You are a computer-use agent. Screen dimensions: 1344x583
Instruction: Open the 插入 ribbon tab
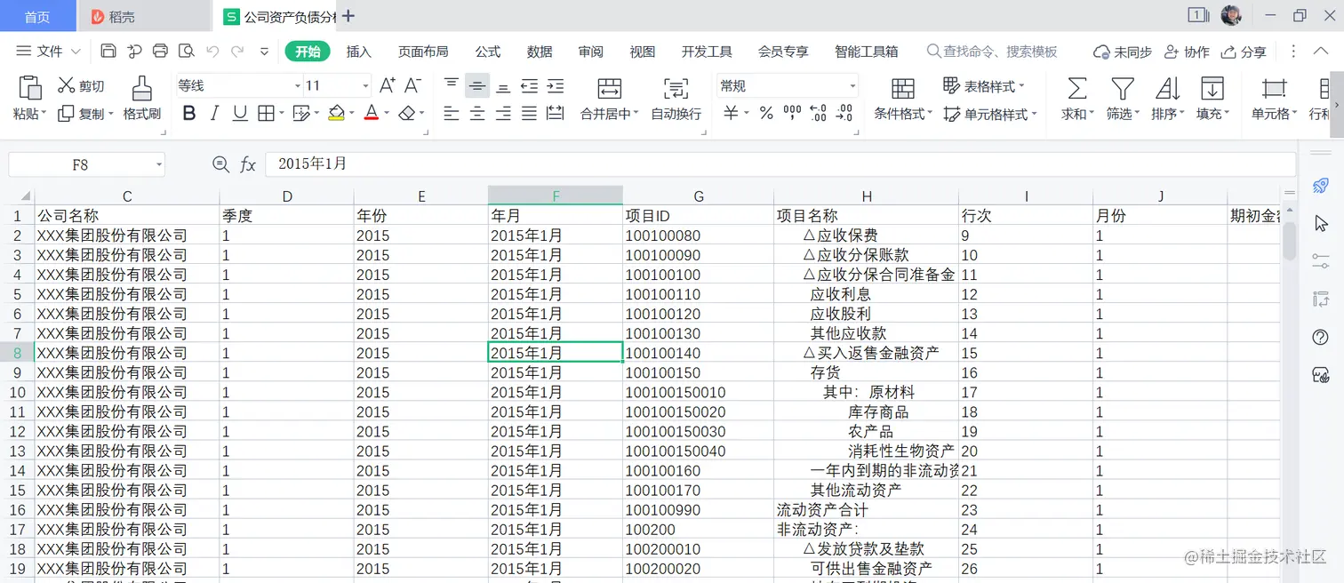[x=358, y=52]
